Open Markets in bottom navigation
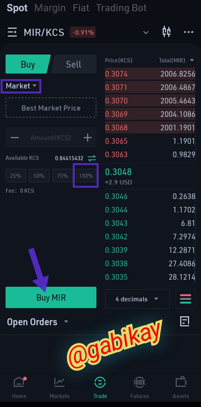Image resolution: width=201 pixels, height=407 pixels. click(60, 388)
